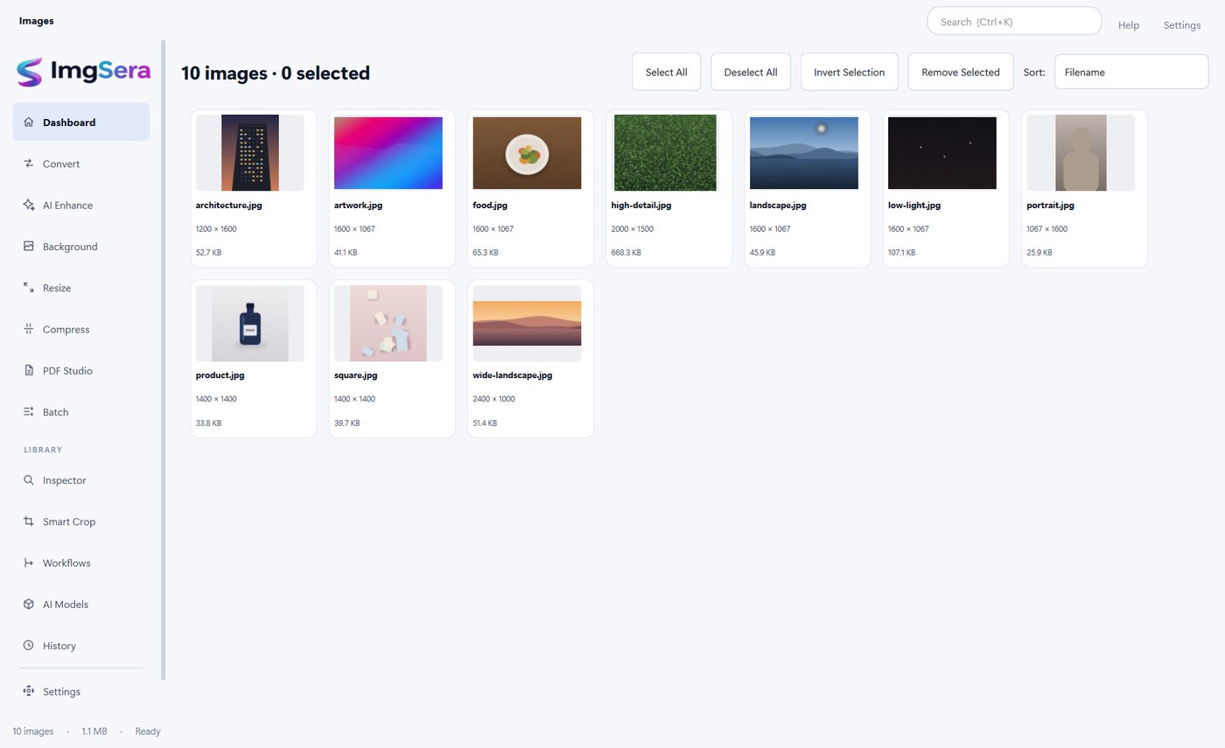Viewport: 1225px width, 748px height.
Task: Click the Smart Crop icon
Action: [28, 521]
